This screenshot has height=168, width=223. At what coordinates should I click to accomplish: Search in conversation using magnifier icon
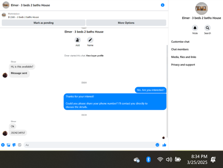207,28
